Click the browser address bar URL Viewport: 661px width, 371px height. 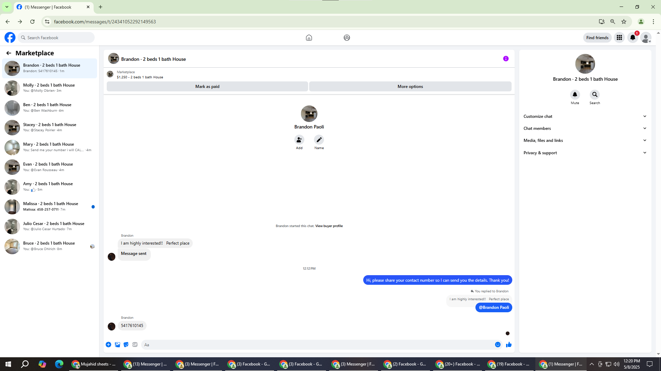click(105, 22)
